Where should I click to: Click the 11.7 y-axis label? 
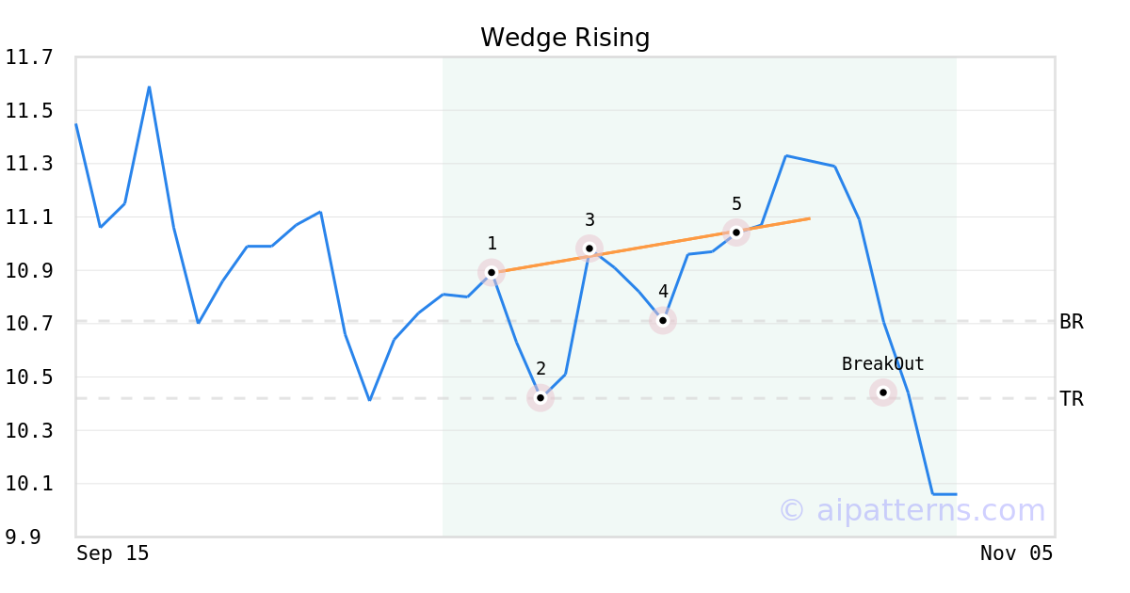[29, 58]
